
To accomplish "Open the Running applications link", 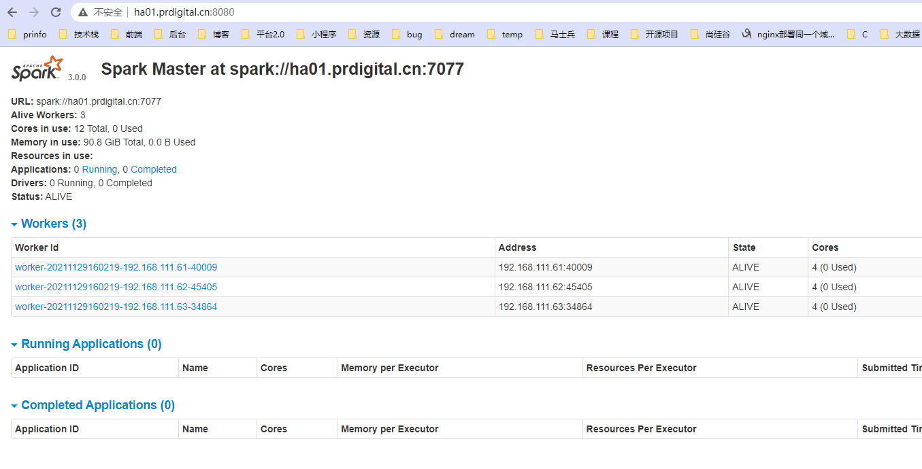I will click(x=99, y=169).
